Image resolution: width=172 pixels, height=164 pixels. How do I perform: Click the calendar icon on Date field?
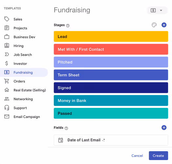61,140
